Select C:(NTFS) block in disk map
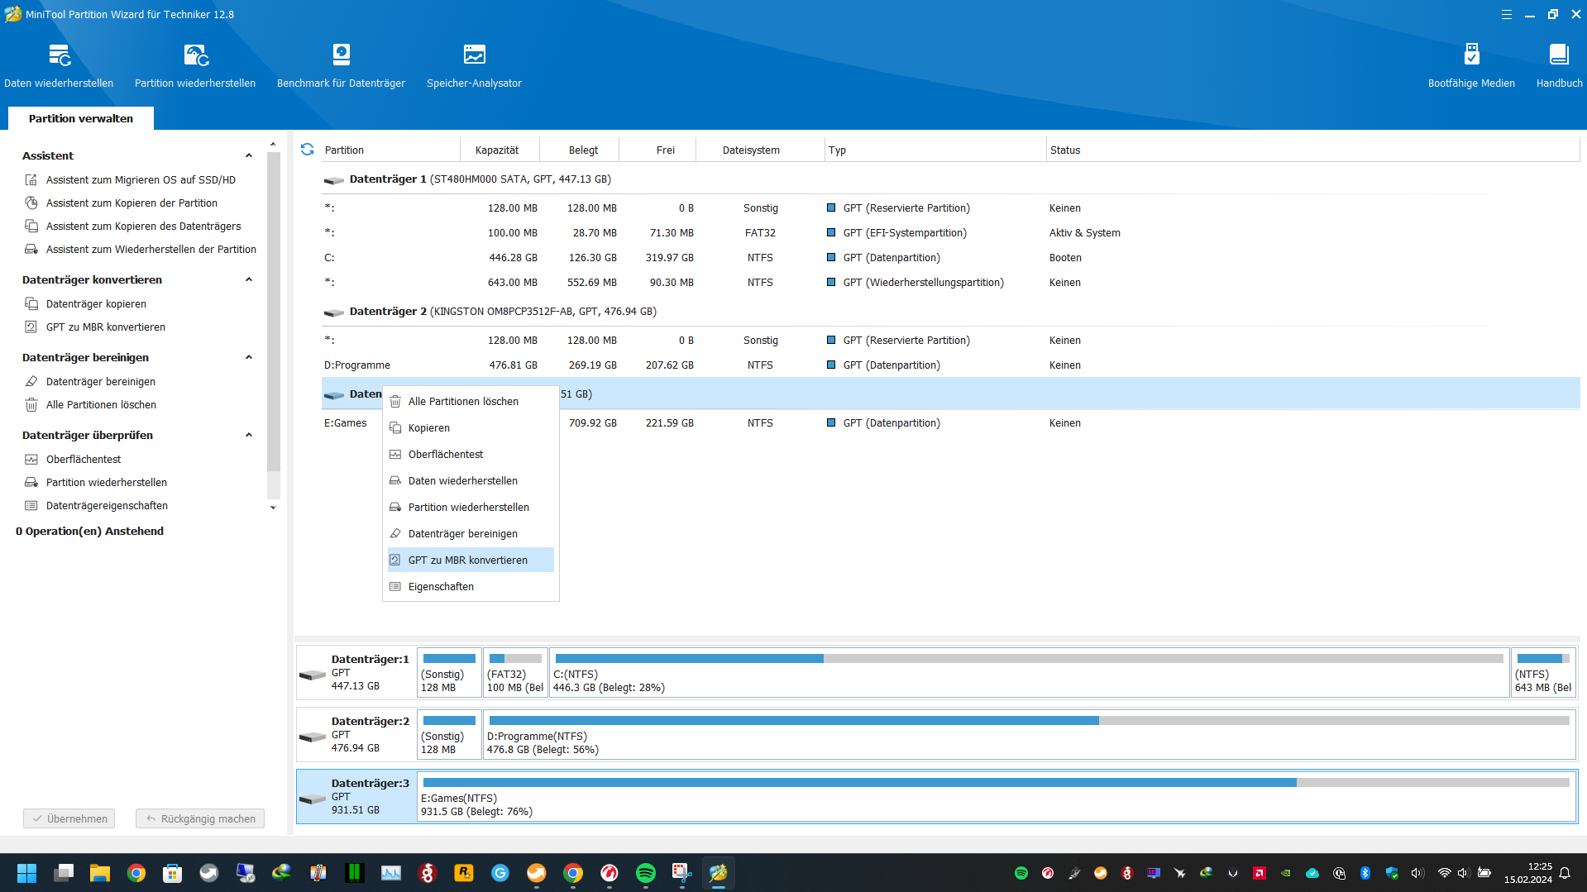The image size is (1587, 892). pyautogui.click(x=1030, y=673)
